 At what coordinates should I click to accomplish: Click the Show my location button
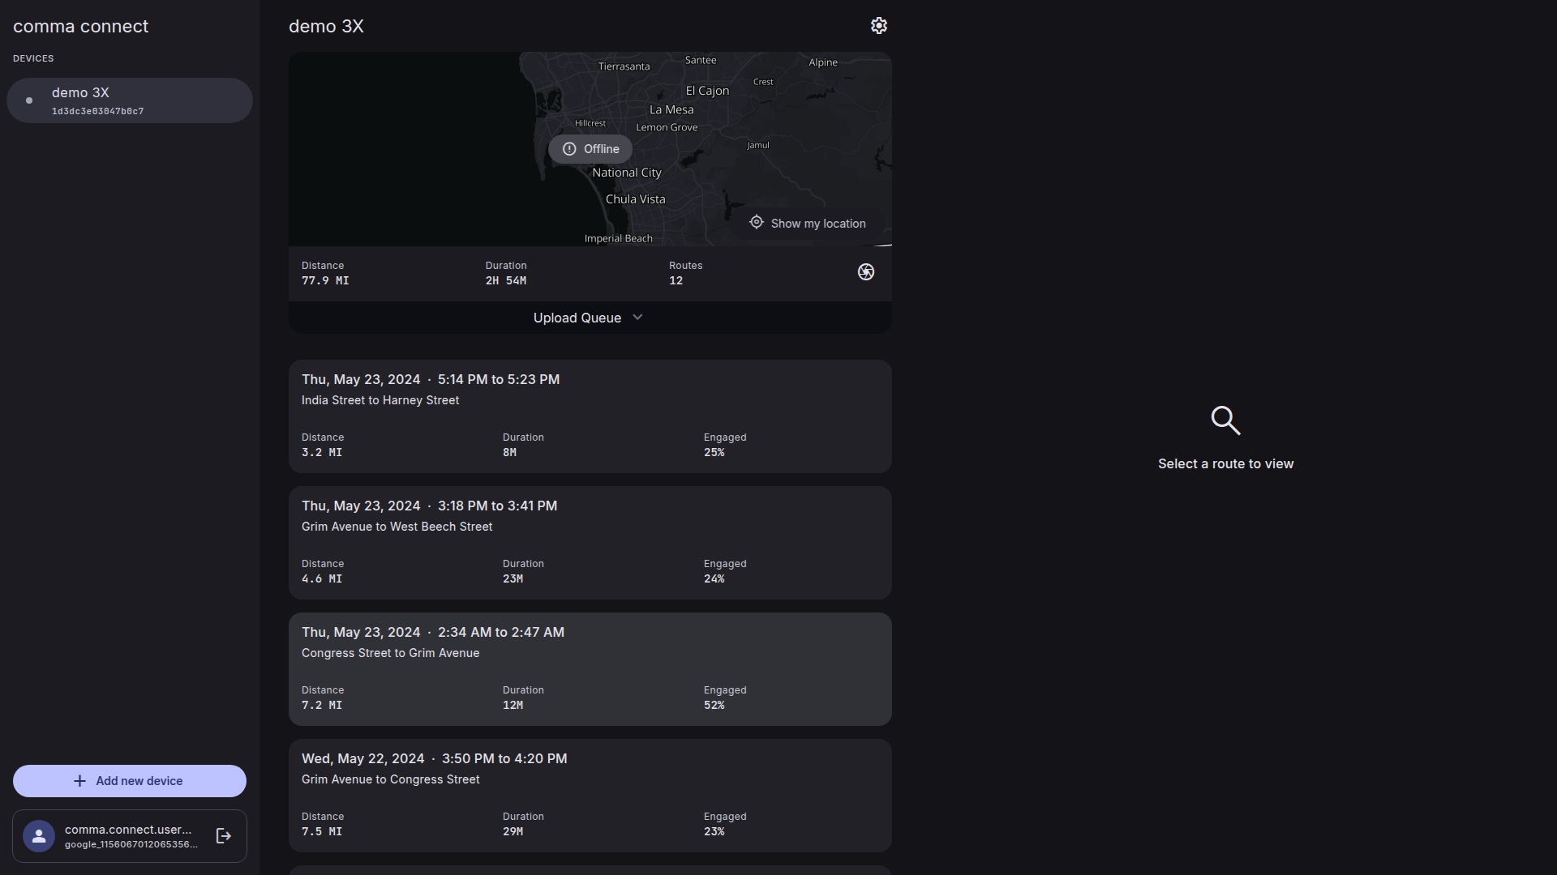click(808, 223)
